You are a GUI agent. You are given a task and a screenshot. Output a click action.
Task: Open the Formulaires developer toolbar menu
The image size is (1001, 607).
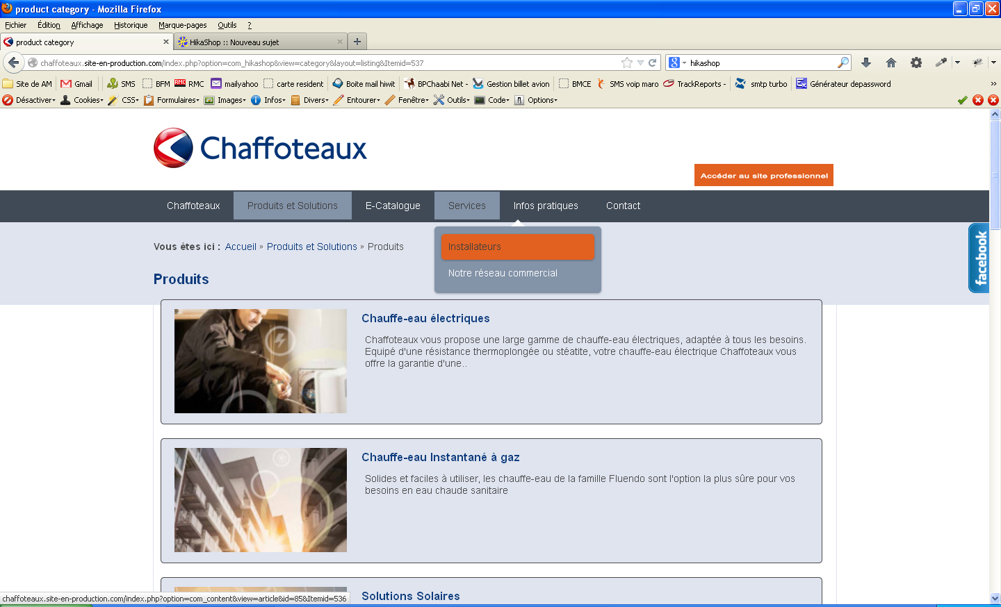coord(172,100)
